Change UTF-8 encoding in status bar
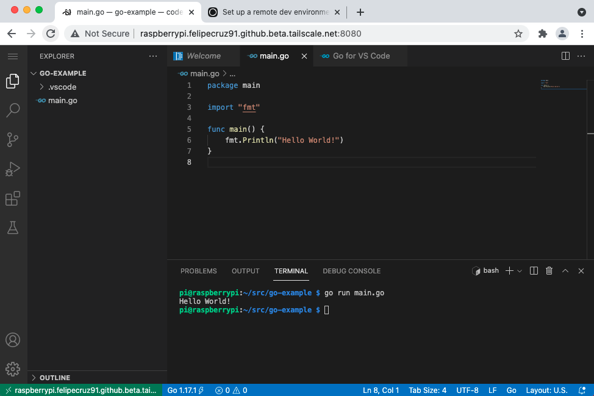The image size is (594, 396). 467,391
